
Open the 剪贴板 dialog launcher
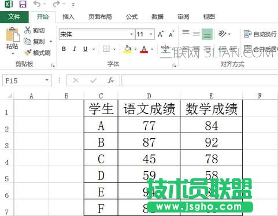(x=53, y=65)
